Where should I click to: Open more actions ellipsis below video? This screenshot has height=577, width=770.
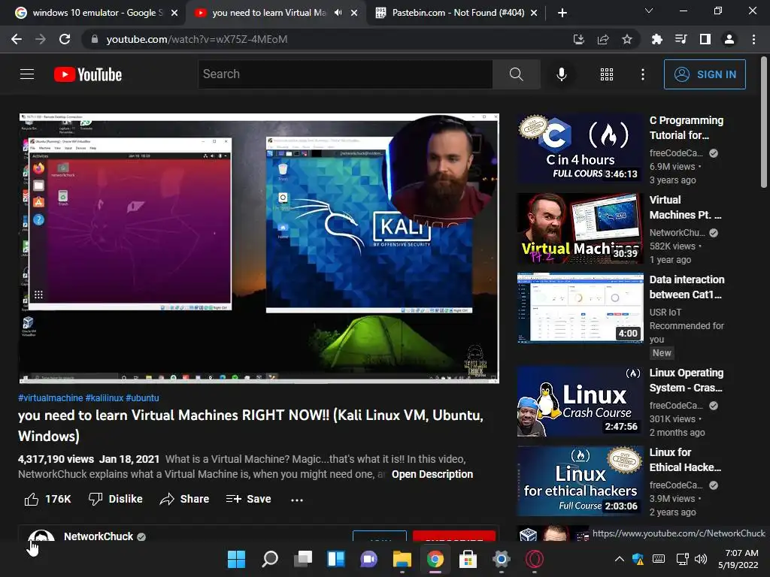pos(296,500)
